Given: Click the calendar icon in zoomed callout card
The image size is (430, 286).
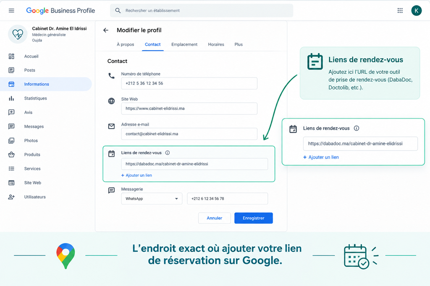Looking at the screenshot, I should (293, 129).
